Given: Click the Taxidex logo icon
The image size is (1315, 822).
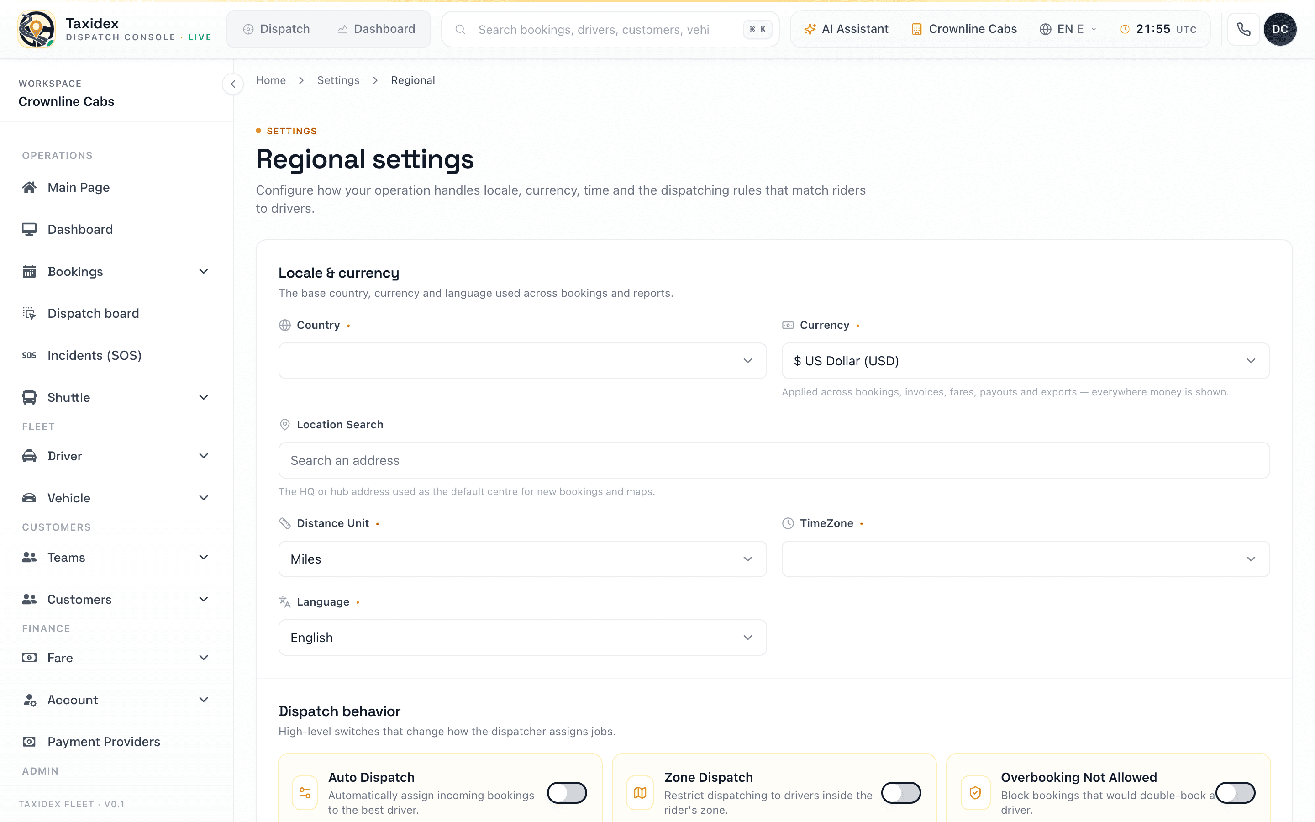Looking at the screenshot, I should (36, 29).
